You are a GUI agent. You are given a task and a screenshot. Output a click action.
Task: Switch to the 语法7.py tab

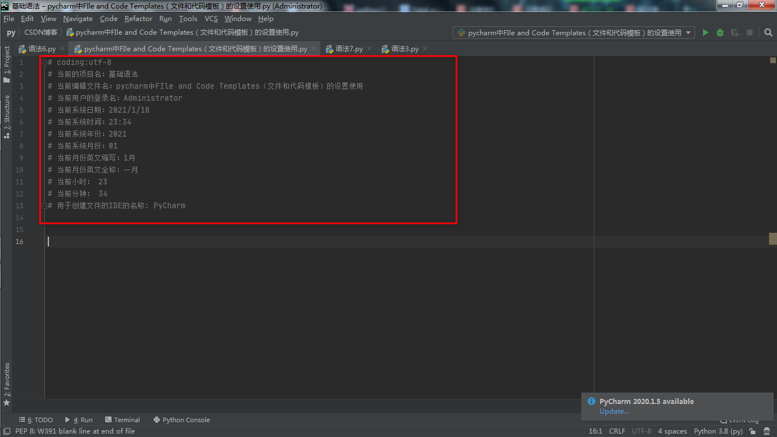348,49
